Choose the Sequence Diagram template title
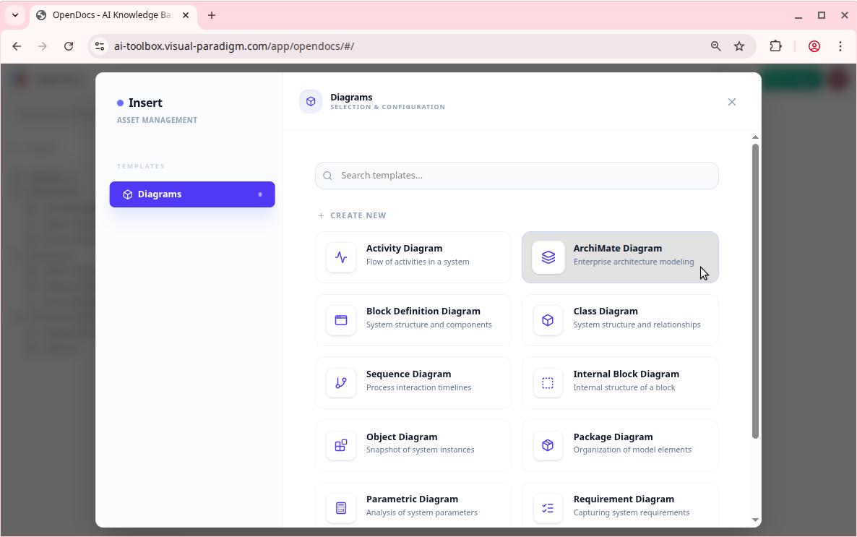 [x=408, y=374]
